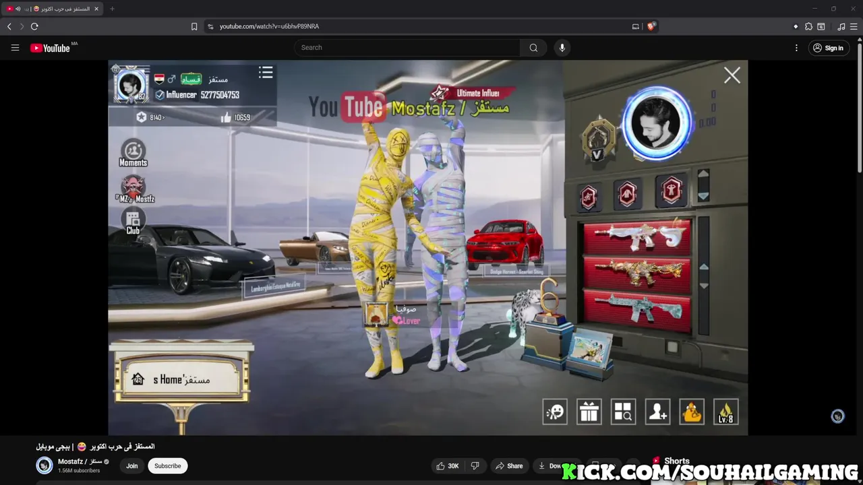Open the in-game list menu icon
The height and width of the screenshot is (485, 863).
266,73
